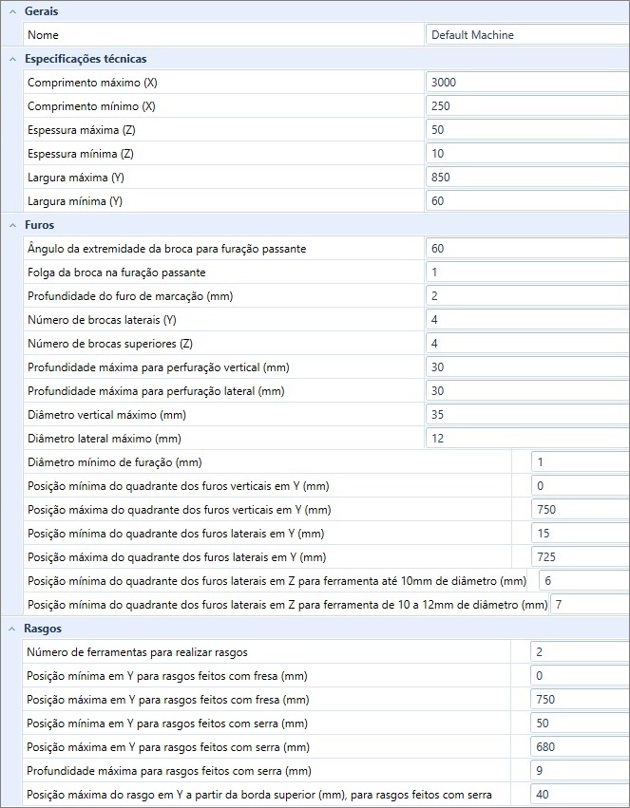Select the 'Diâmetro lateral máximo (mm)' label

point(105,439)
